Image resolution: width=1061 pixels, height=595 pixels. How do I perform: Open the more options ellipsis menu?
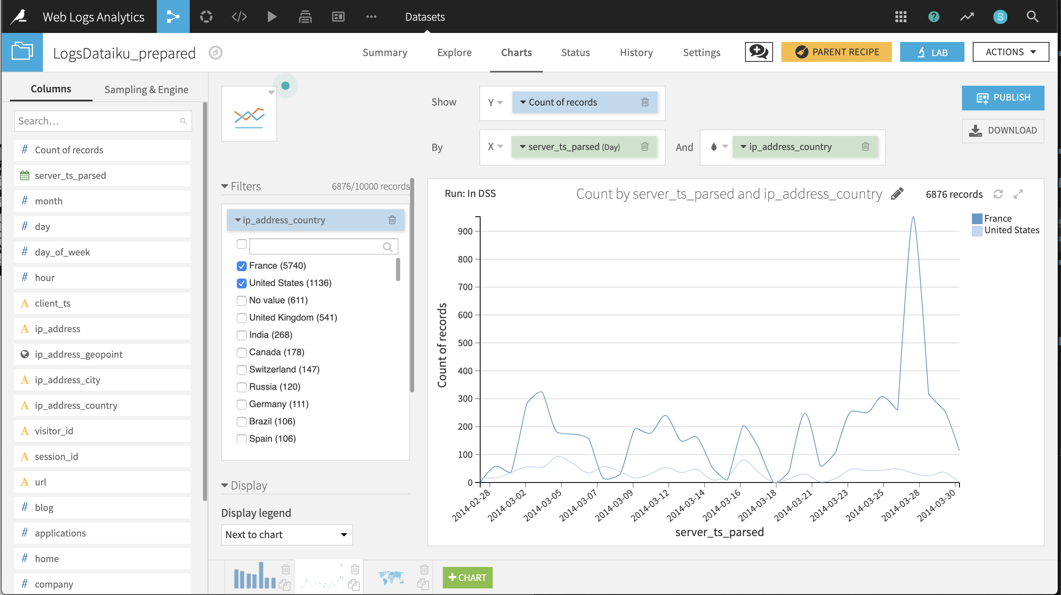(371, 16)
